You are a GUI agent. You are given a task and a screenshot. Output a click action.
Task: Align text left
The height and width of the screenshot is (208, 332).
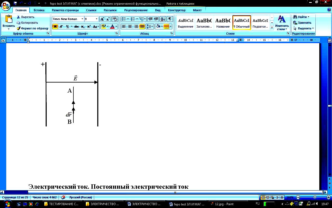click(x=124, y=27)
